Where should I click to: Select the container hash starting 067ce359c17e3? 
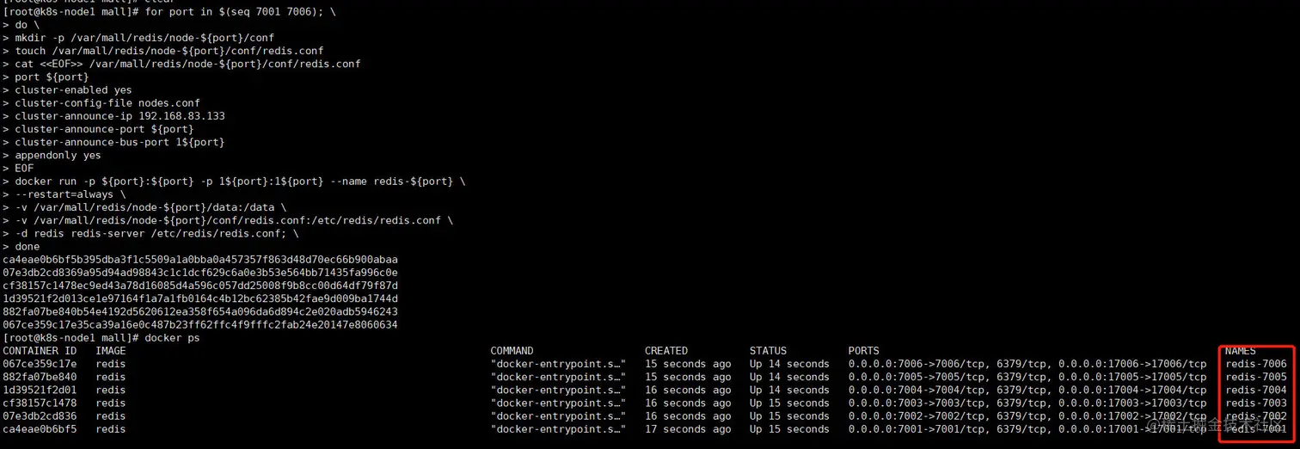click(x=200, y=324)
